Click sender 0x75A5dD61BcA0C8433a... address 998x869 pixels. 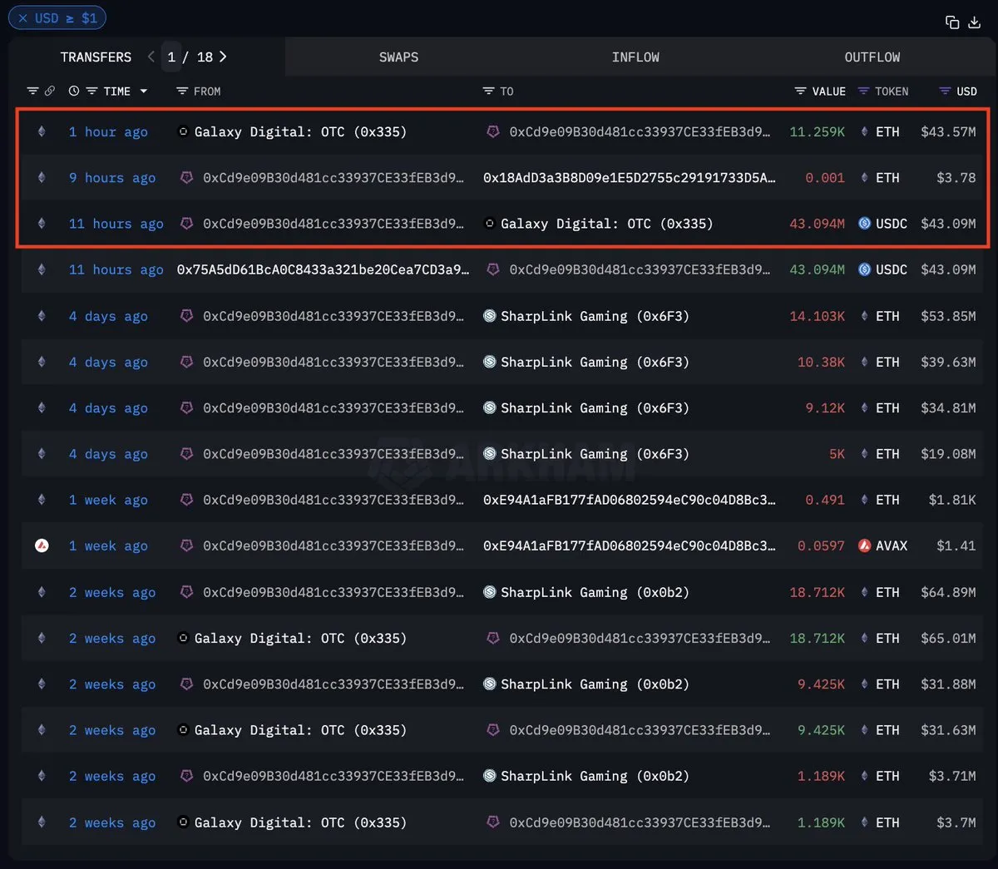pyautogui.click(x=323, y=269)
